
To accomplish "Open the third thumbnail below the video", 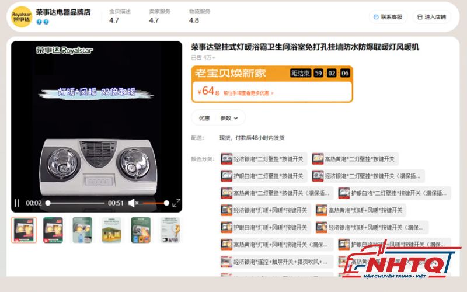I will tap(82, 230).
